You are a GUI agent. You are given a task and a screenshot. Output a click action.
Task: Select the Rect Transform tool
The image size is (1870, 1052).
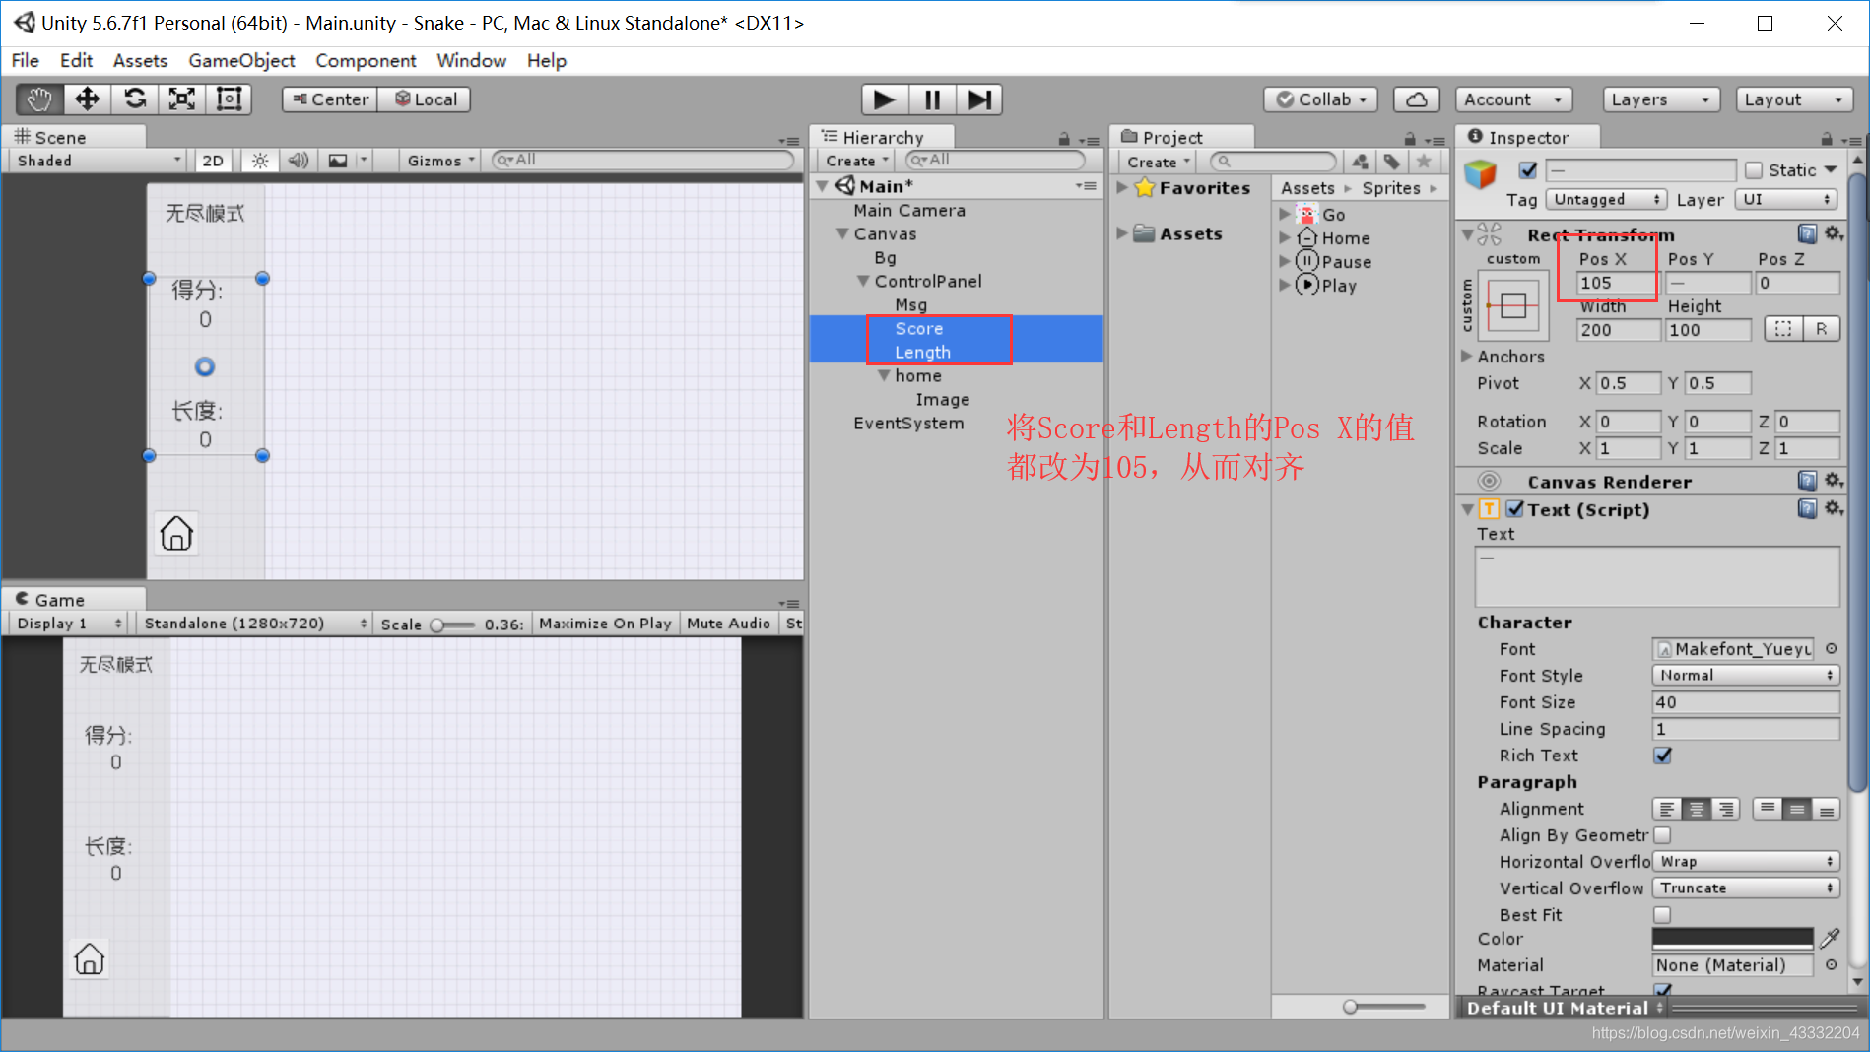tap(229, 99)
